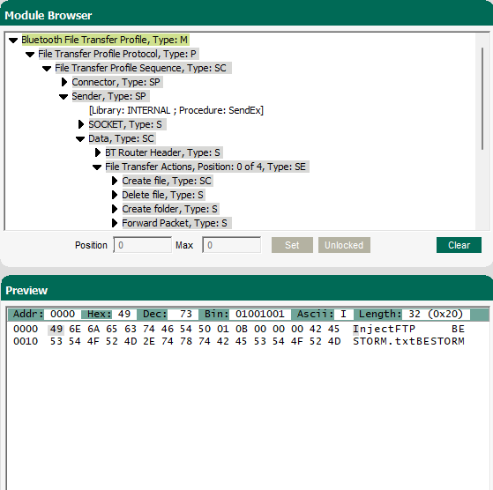Collapse File Transfer Profile Protocol arrow

(30, 55)
